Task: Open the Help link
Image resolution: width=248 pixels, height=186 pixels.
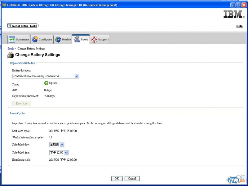Action: (239, 26)
